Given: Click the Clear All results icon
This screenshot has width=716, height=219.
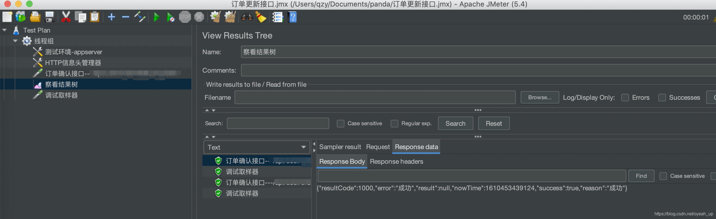Looking at the screenshot, I should (230, 17).
